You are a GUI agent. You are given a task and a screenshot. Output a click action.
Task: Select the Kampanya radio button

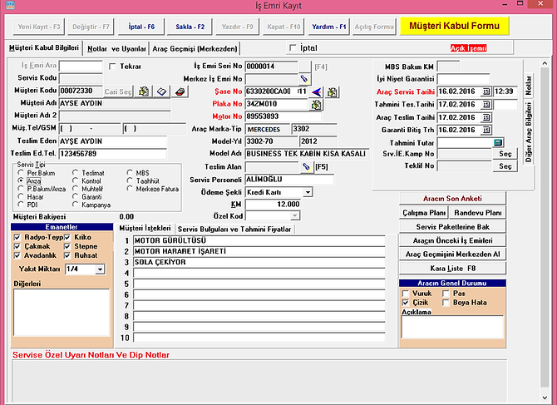point(75,205)
